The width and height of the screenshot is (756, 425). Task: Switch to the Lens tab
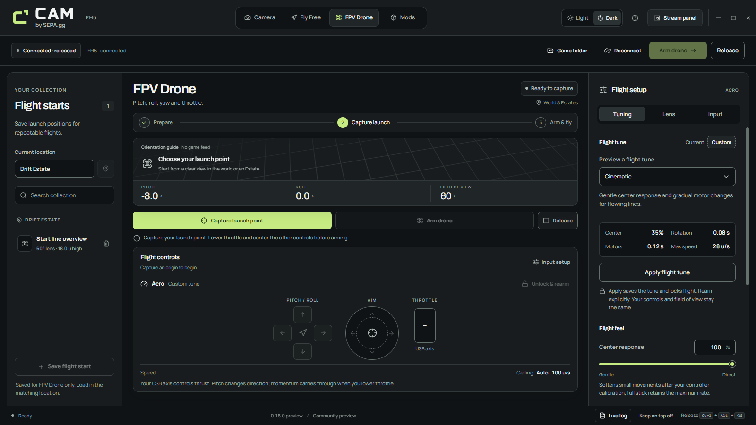click(x=669, y=114)
